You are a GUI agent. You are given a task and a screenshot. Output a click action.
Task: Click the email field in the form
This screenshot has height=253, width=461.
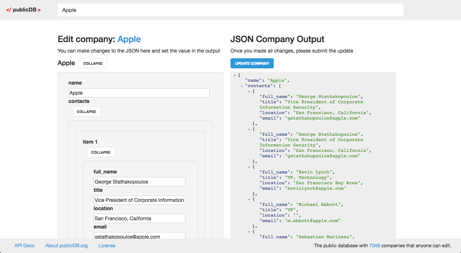[x=139, y=236]
